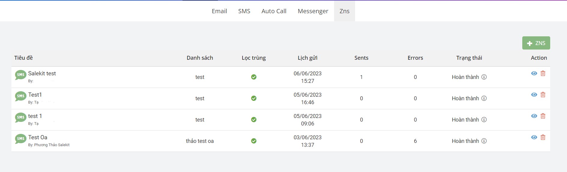Image resolution: width=567 pixels, height=172 pixels.
Task: View the Salekit test campaign details
Action: (534, 73)
